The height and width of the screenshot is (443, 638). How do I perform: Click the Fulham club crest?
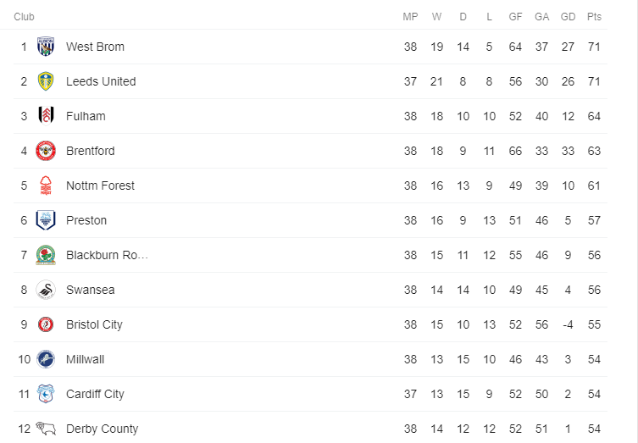click(46, 116)
